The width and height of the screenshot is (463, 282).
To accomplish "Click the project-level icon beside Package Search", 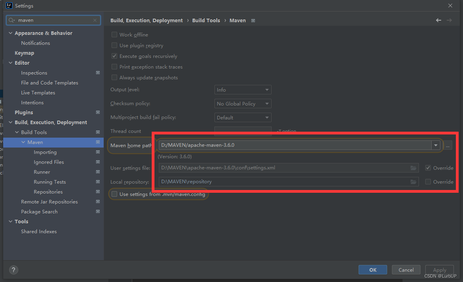I will pos(98,211).
